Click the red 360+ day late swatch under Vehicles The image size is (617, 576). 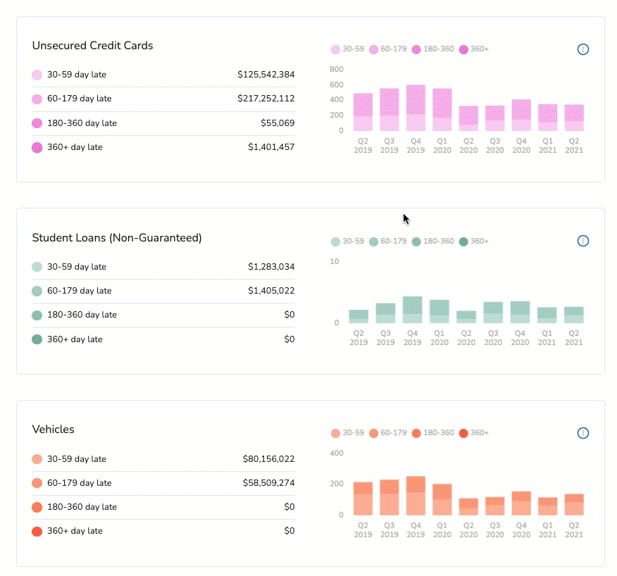[37, 531]
